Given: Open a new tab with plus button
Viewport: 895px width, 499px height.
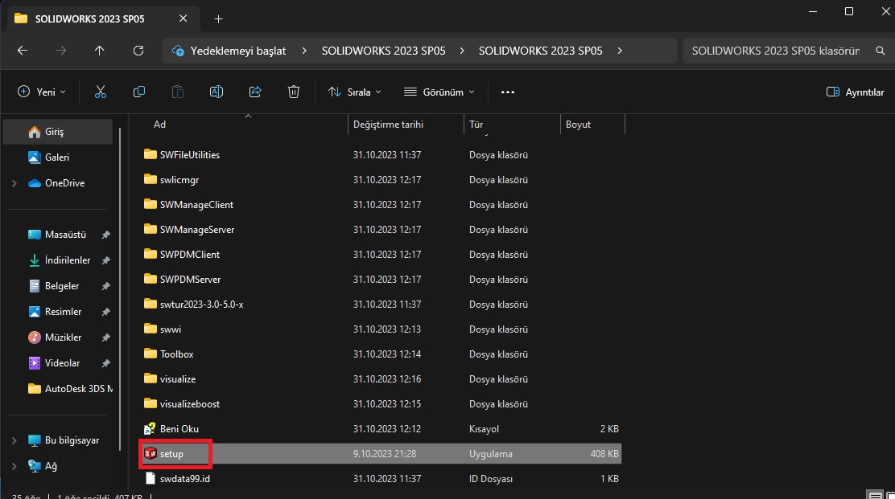Looking at the screenshot, I should [x=218, y=18].
